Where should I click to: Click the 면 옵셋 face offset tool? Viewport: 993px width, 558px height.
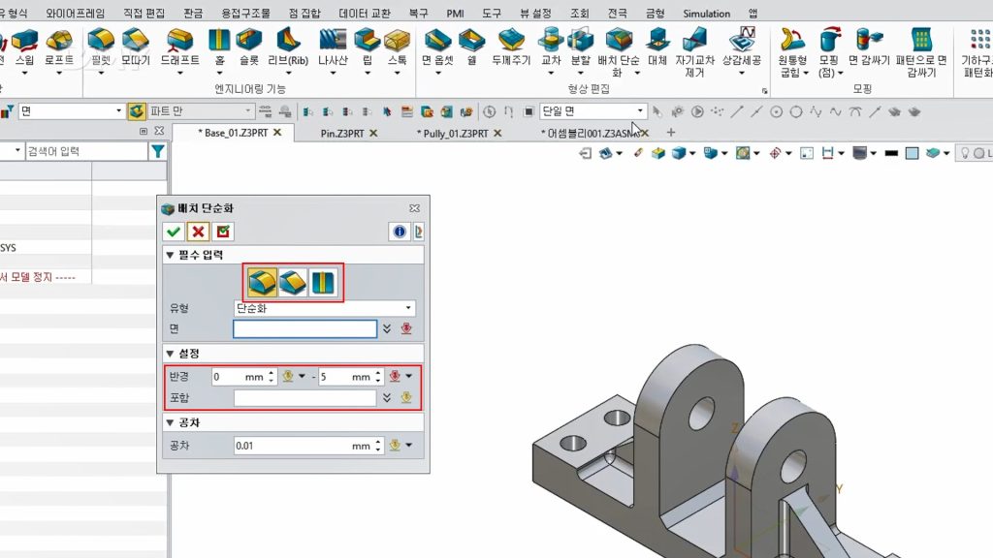[440, 47]
